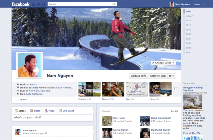The height and width of the screenshot is (140, 213).
Task: Select the Life Event composer tab
Action: (x=67, y=111)
